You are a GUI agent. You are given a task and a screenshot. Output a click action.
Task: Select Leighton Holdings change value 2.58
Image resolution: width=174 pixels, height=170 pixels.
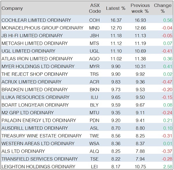[167, 167]
